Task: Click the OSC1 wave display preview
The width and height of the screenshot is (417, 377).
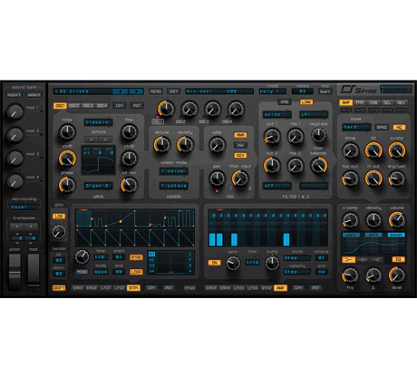Action: pyautogui.click(x=99, y=160)
